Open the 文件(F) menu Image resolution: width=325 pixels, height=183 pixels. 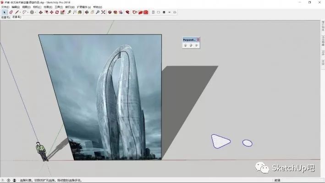click(5, 7)
